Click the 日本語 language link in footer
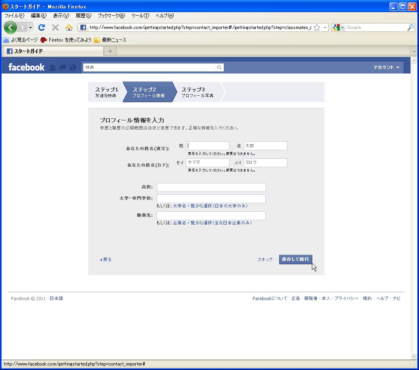 point(56,299)
